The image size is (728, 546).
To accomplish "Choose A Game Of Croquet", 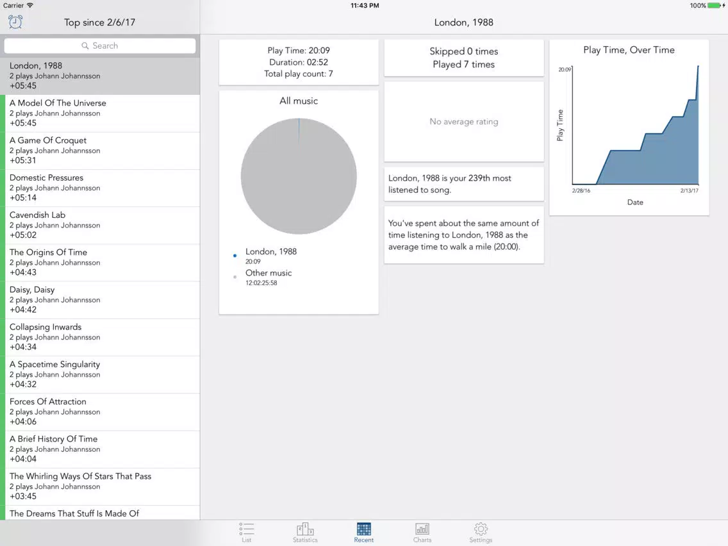I will [x=100, y=151].
